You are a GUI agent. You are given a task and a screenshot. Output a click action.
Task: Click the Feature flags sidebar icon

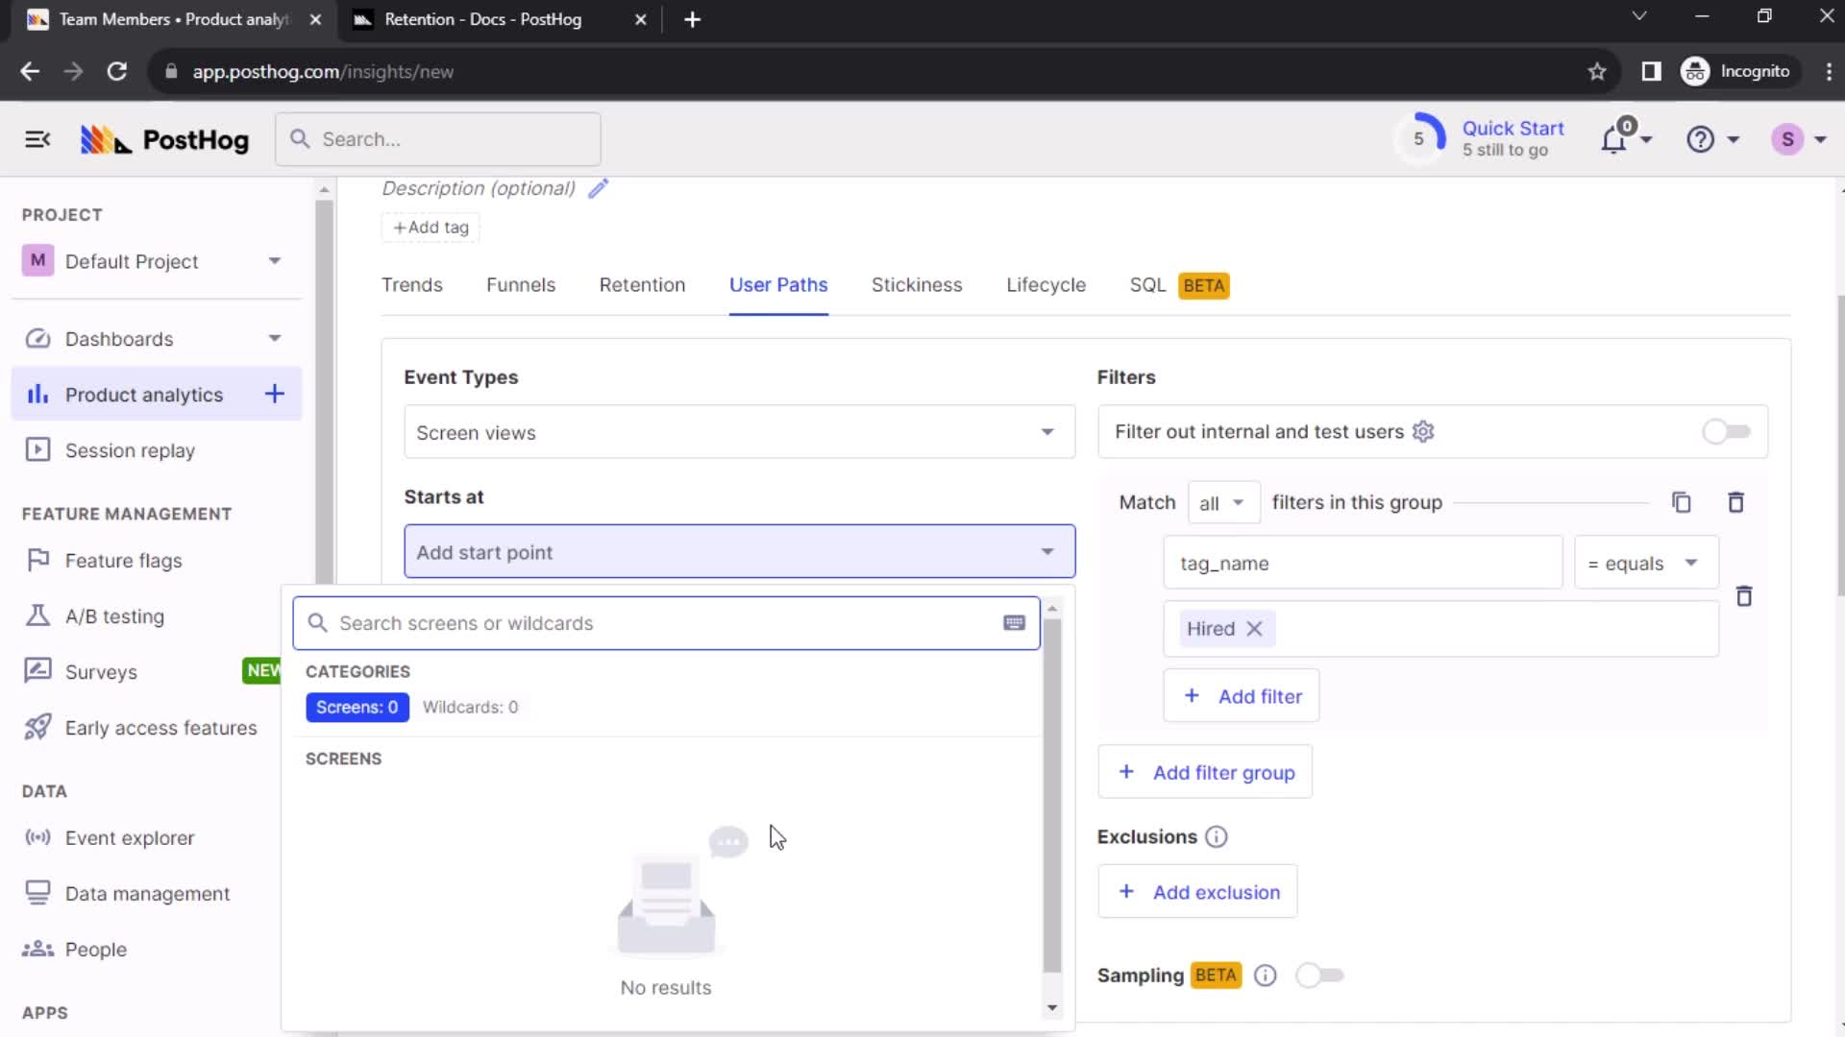tap(38, 560)
